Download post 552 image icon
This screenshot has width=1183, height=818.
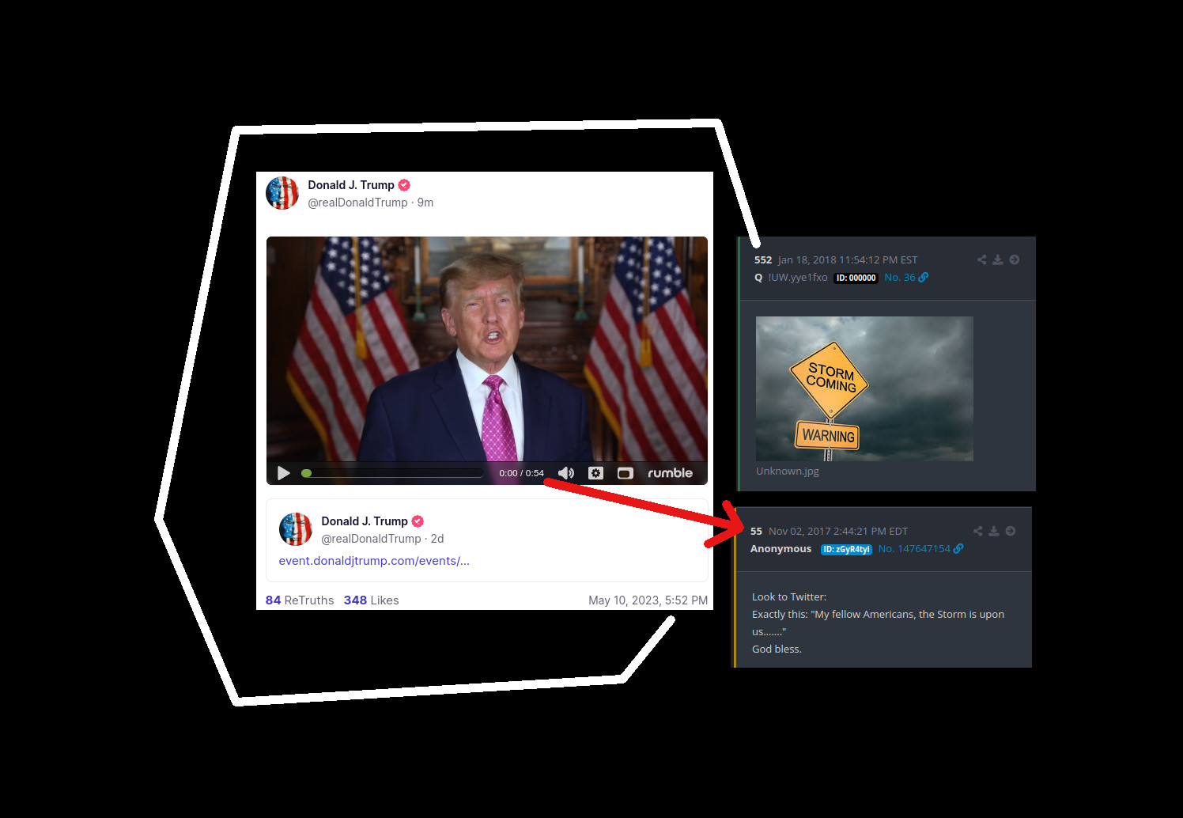[998, 259]
